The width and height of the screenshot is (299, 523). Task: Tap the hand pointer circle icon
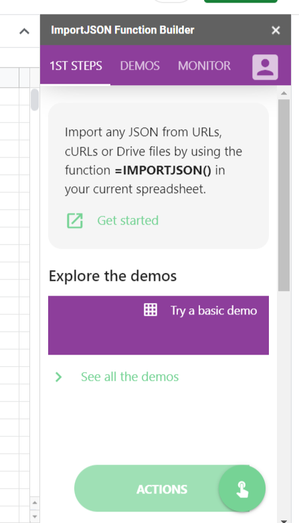[x=242, y=489]
